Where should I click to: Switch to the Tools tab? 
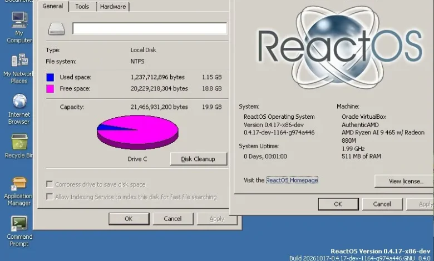82,7
